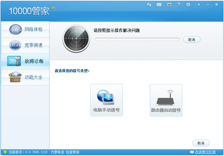Minimize the 10000管家 window
The width and height of the screenshot is (224, 156).
tap(207, 4)
